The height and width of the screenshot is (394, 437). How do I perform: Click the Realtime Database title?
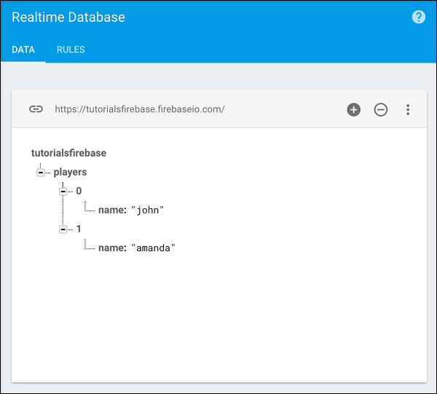click(68, 17)
